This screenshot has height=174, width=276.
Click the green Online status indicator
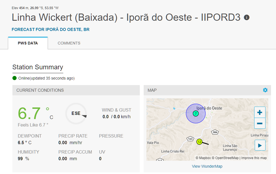[15, 78]
